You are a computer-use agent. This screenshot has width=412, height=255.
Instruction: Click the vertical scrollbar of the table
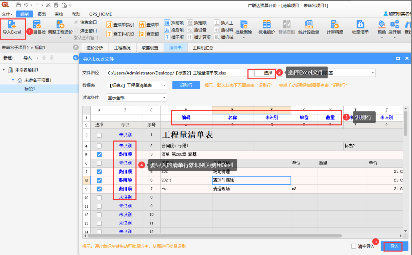point(406,124)
